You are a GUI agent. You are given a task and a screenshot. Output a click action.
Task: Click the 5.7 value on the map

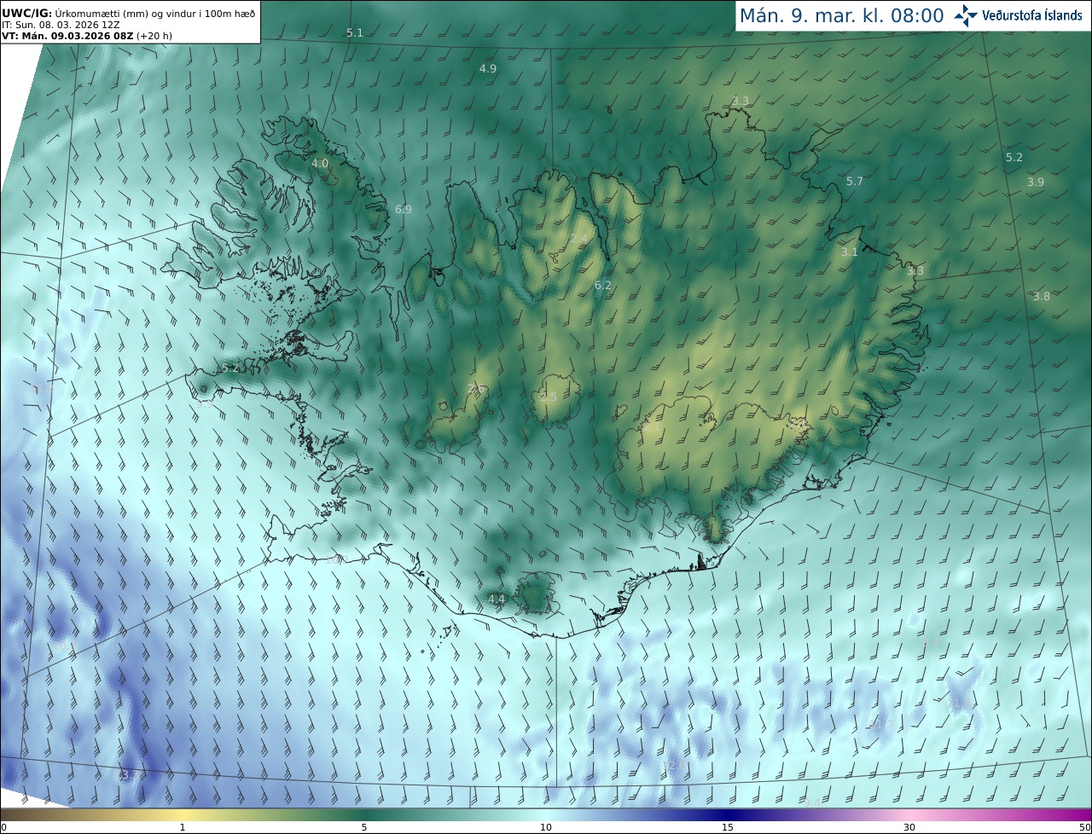[855, 181]
